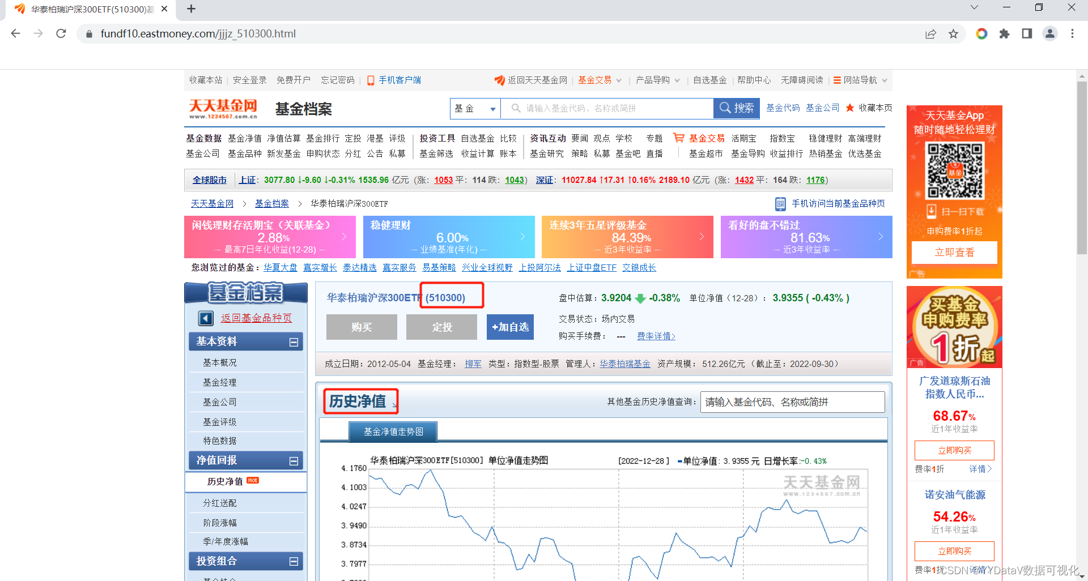The height and width of the screenshot is (581, 1088).
Task: Click the 稳健理财 6.00% banner
Action: coord(449,237)
